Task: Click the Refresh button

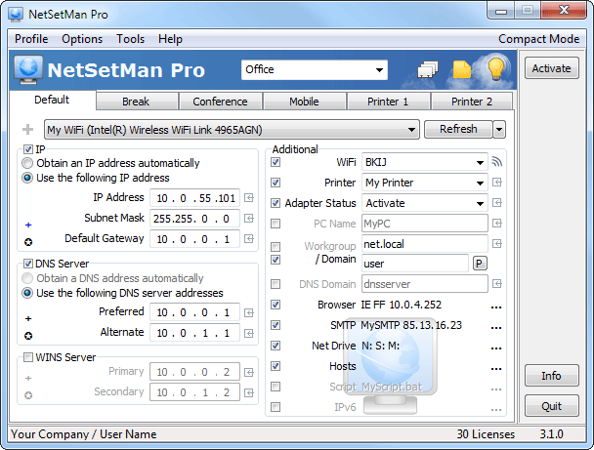Action: [458, 129]
